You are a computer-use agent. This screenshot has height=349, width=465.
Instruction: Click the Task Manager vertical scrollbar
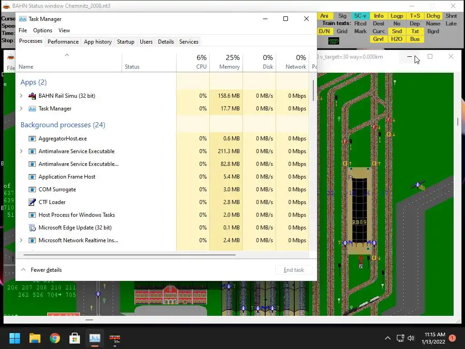pyautogui.click(x=313, y=90)
